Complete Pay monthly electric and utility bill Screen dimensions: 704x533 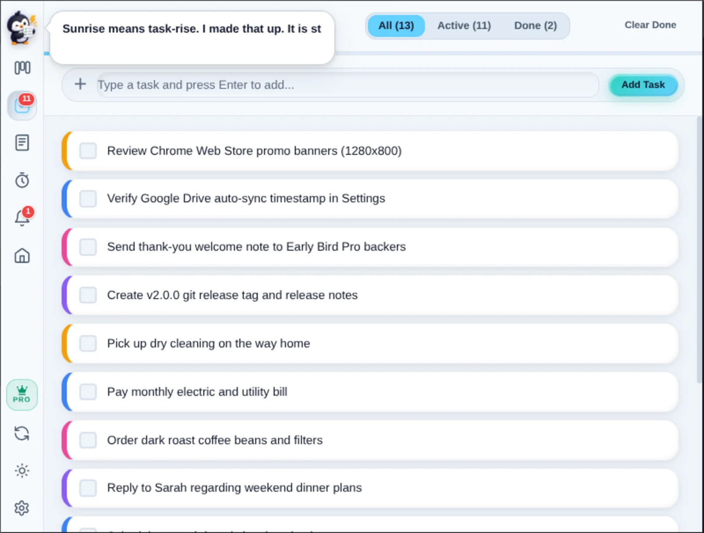pos(88,392)
